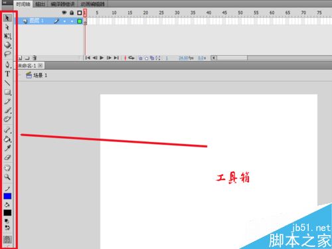Click the timeline scrollbar left arrow

(214, 58)
